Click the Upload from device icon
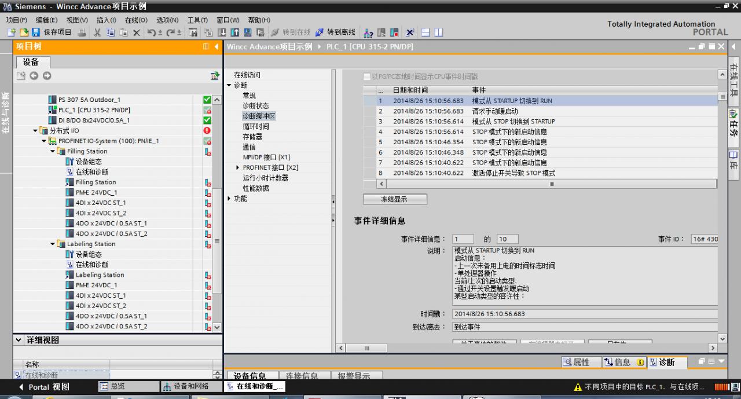The width and height of the screenshot is (741, 399). click(x=234, y=32)
